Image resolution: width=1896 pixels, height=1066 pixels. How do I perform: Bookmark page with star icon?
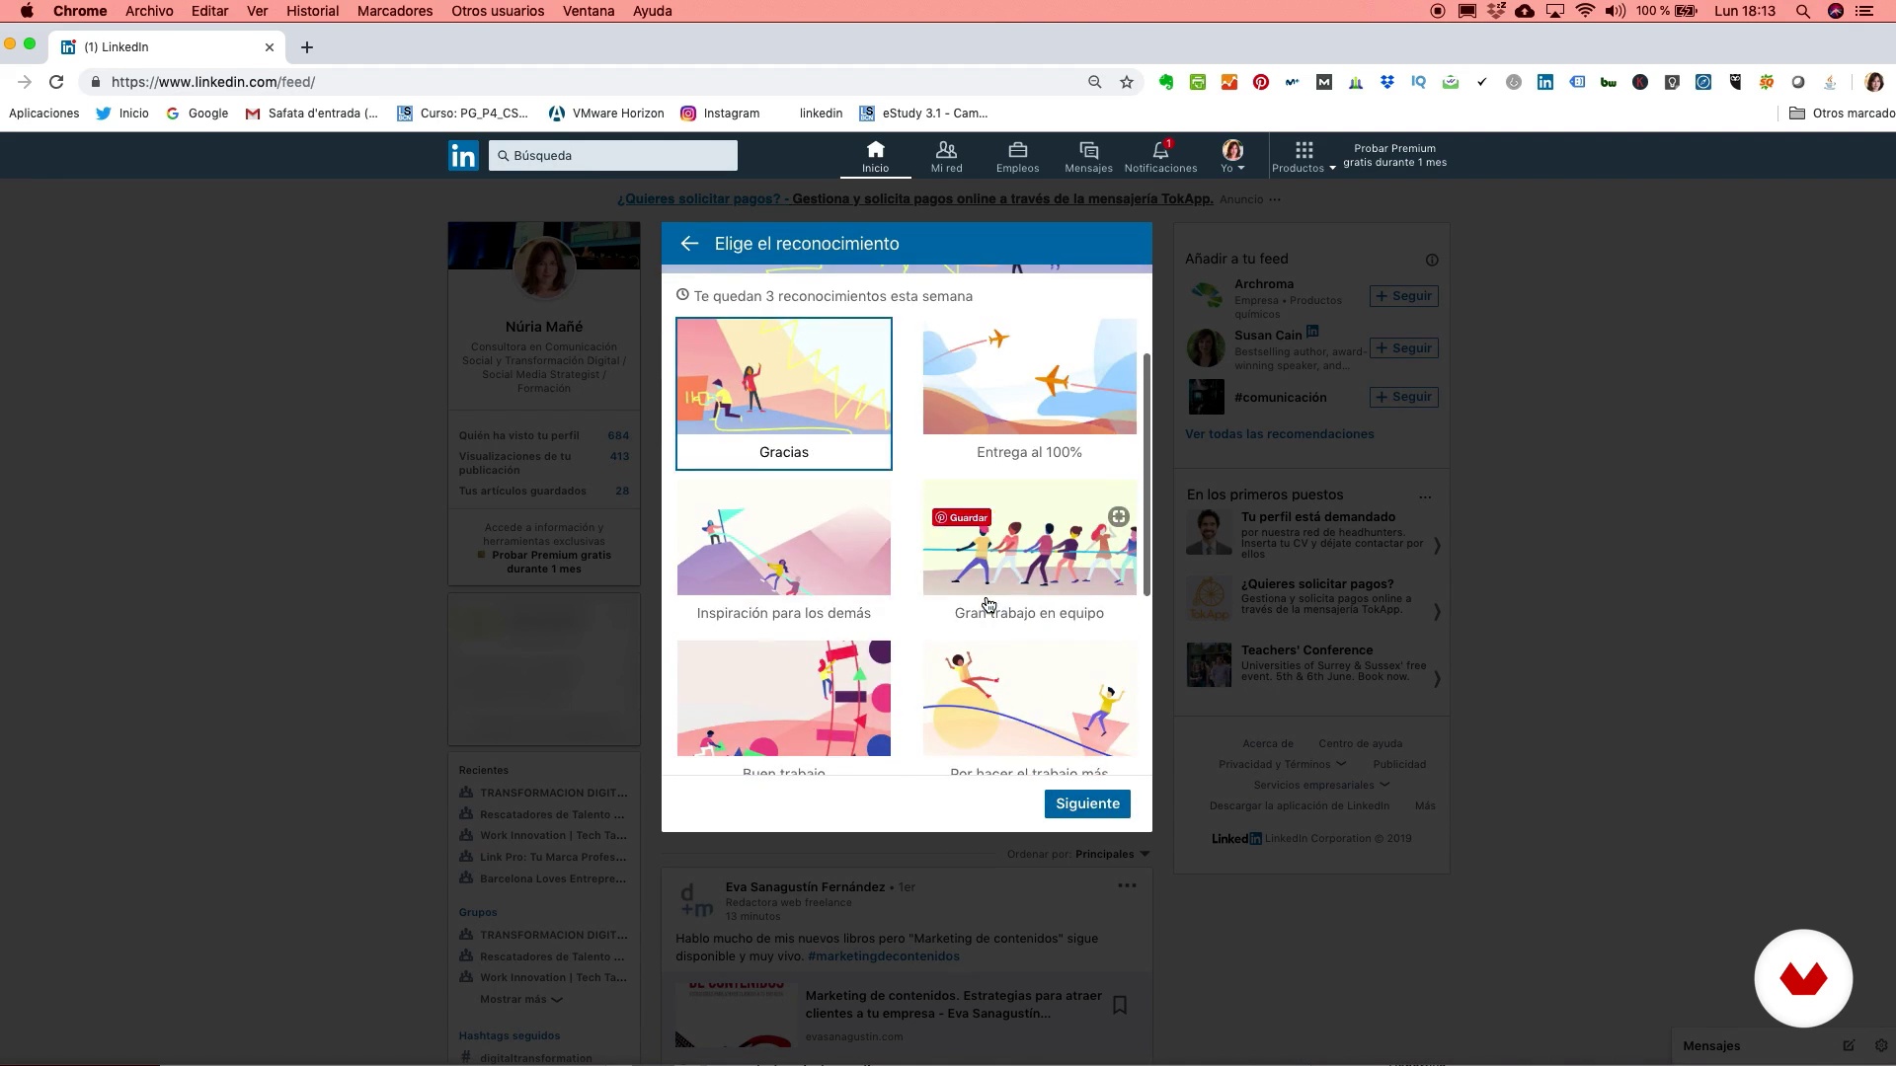click(x=1127, y=82)
